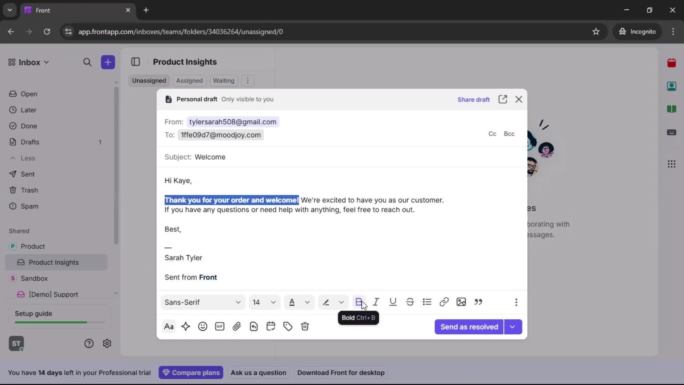The height and width of the screenshot is (385, 684).
Task: Insert an image into the email
Action: click(x=461, y=302)
